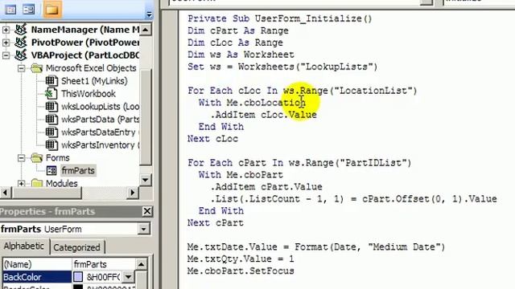Click the View Object icon in Project Explorer

tap(29, 10)
